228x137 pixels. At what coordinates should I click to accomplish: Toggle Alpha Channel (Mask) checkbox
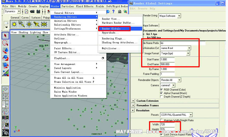click(x=161, y=93)
